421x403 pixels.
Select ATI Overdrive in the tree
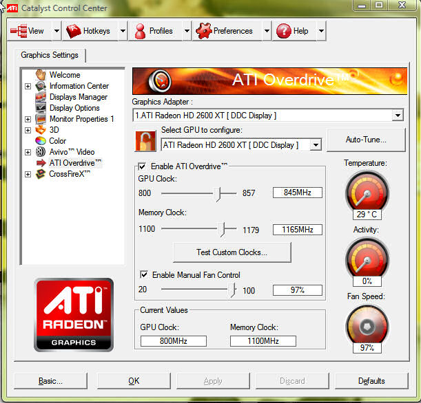tap(75, 163)
